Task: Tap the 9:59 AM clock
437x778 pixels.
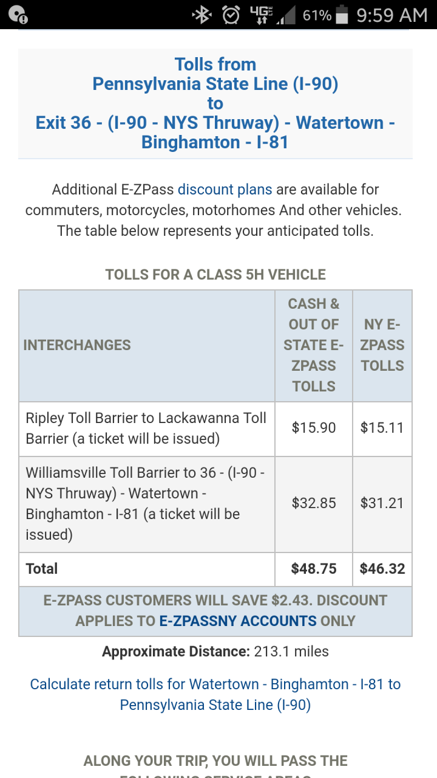Action: [x=391, y=15]
